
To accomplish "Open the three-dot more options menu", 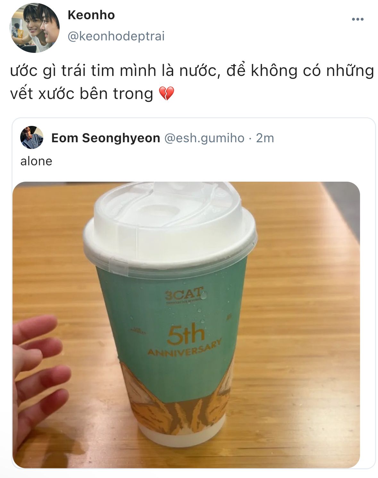I will pyautogui.click(x=357, y=20).
